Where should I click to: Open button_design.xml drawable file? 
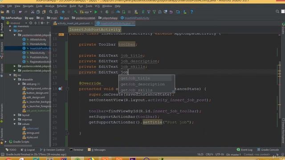tap(37, 93)
